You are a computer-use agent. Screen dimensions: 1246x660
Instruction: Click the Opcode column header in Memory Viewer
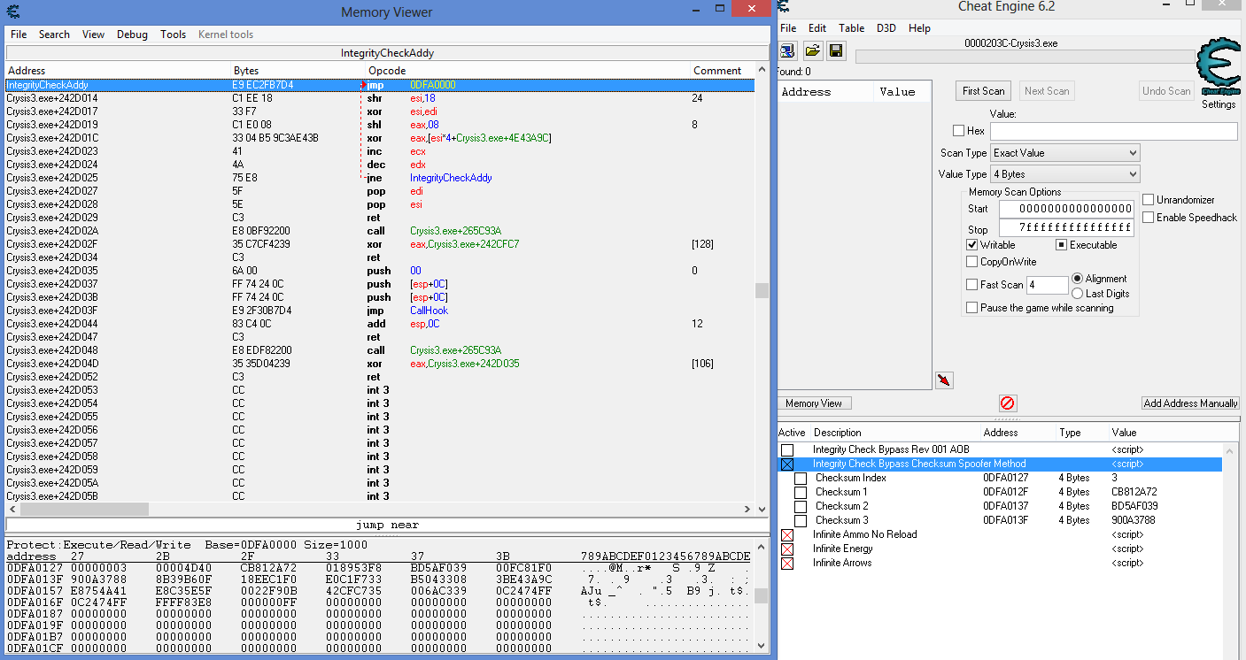click(528, 71)
